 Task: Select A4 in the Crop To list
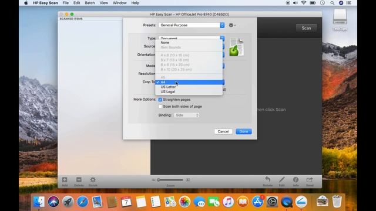189,82
